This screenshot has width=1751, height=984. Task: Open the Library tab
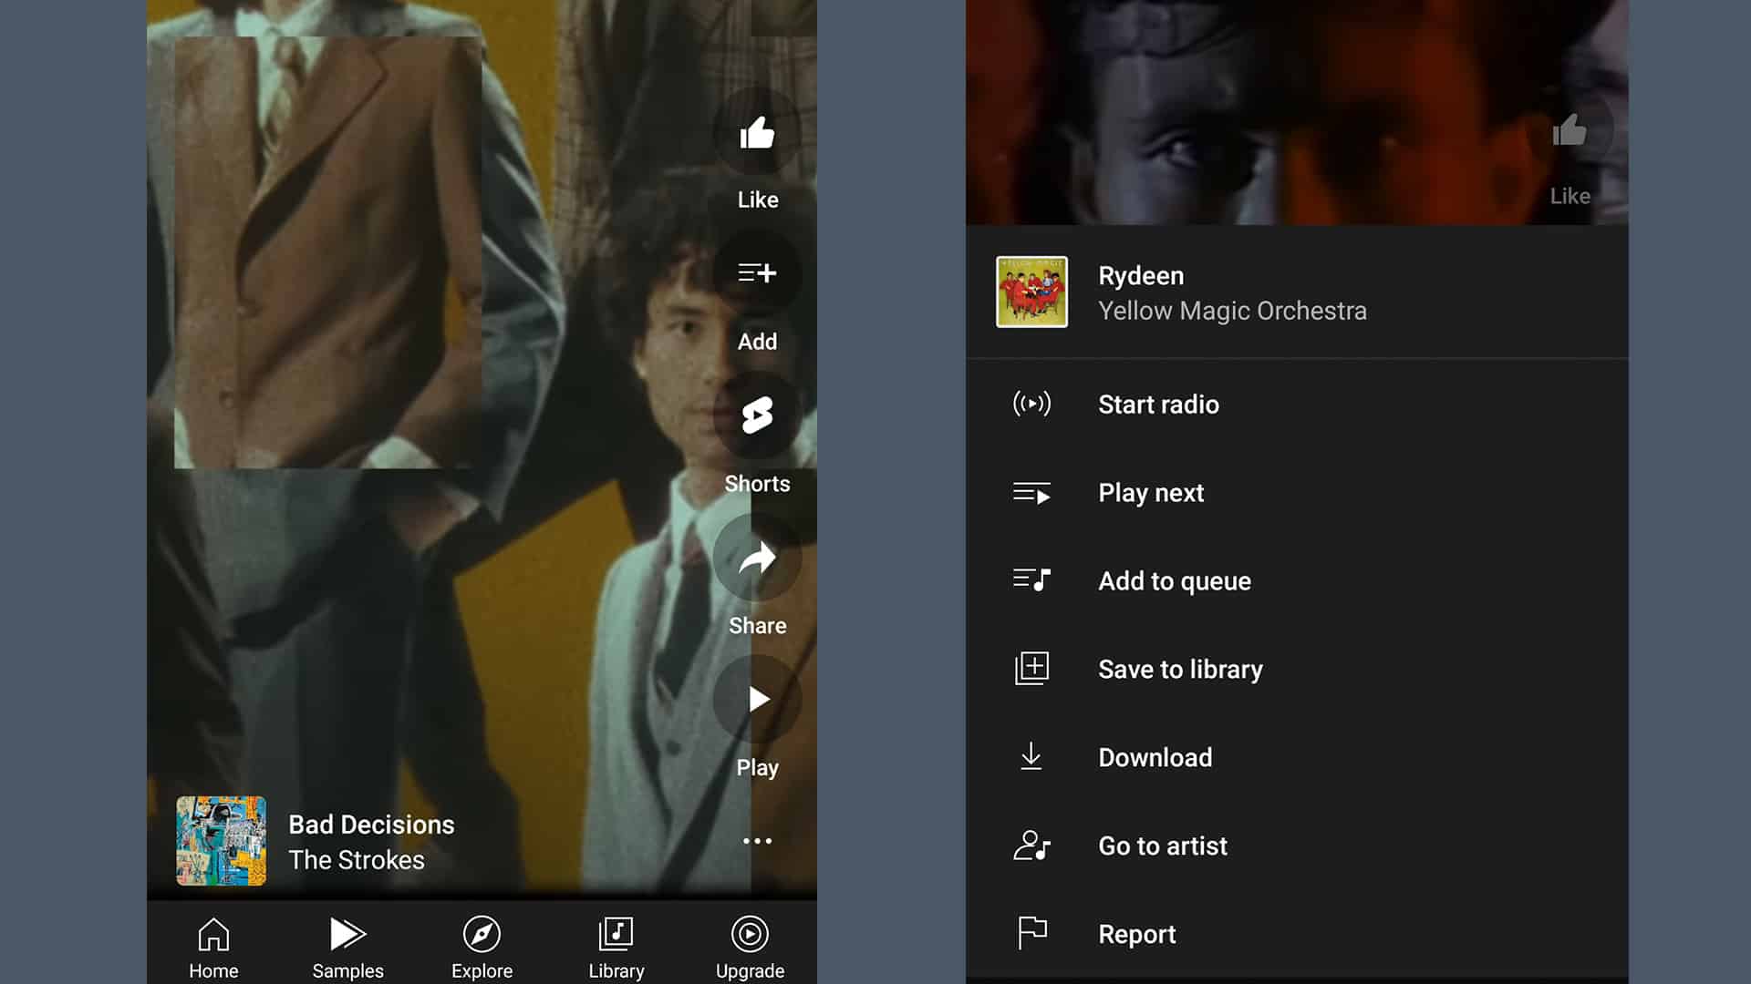615,947
